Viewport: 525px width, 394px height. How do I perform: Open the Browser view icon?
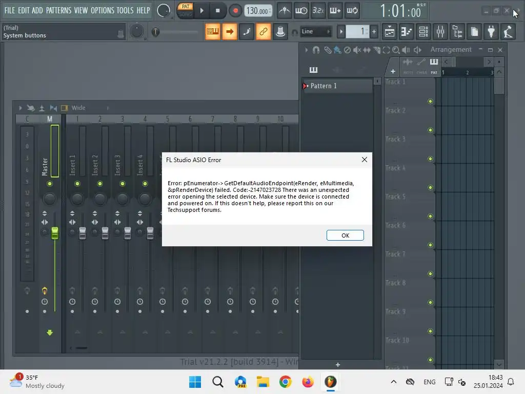pyautogui.click(x=457, y=32)
